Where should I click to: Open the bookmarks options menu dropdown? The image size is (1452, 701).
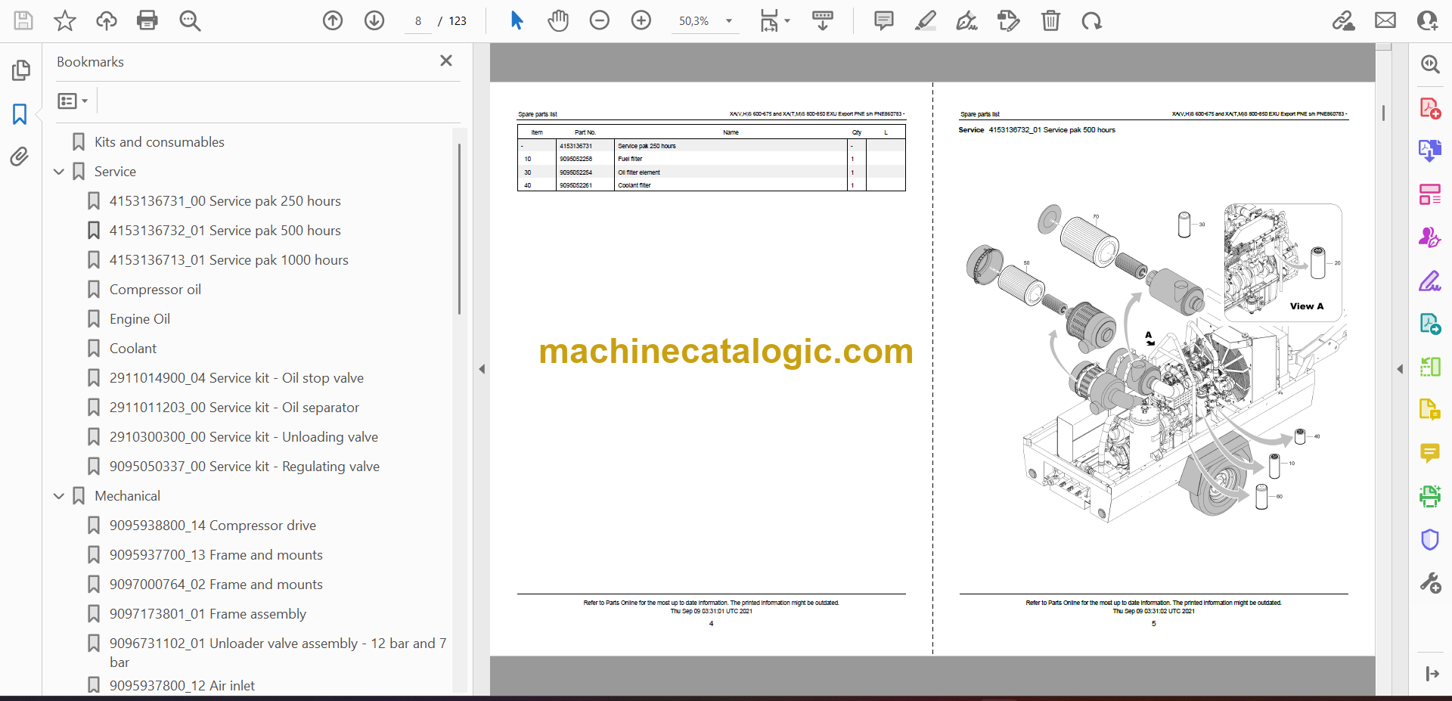pos(73,101)
